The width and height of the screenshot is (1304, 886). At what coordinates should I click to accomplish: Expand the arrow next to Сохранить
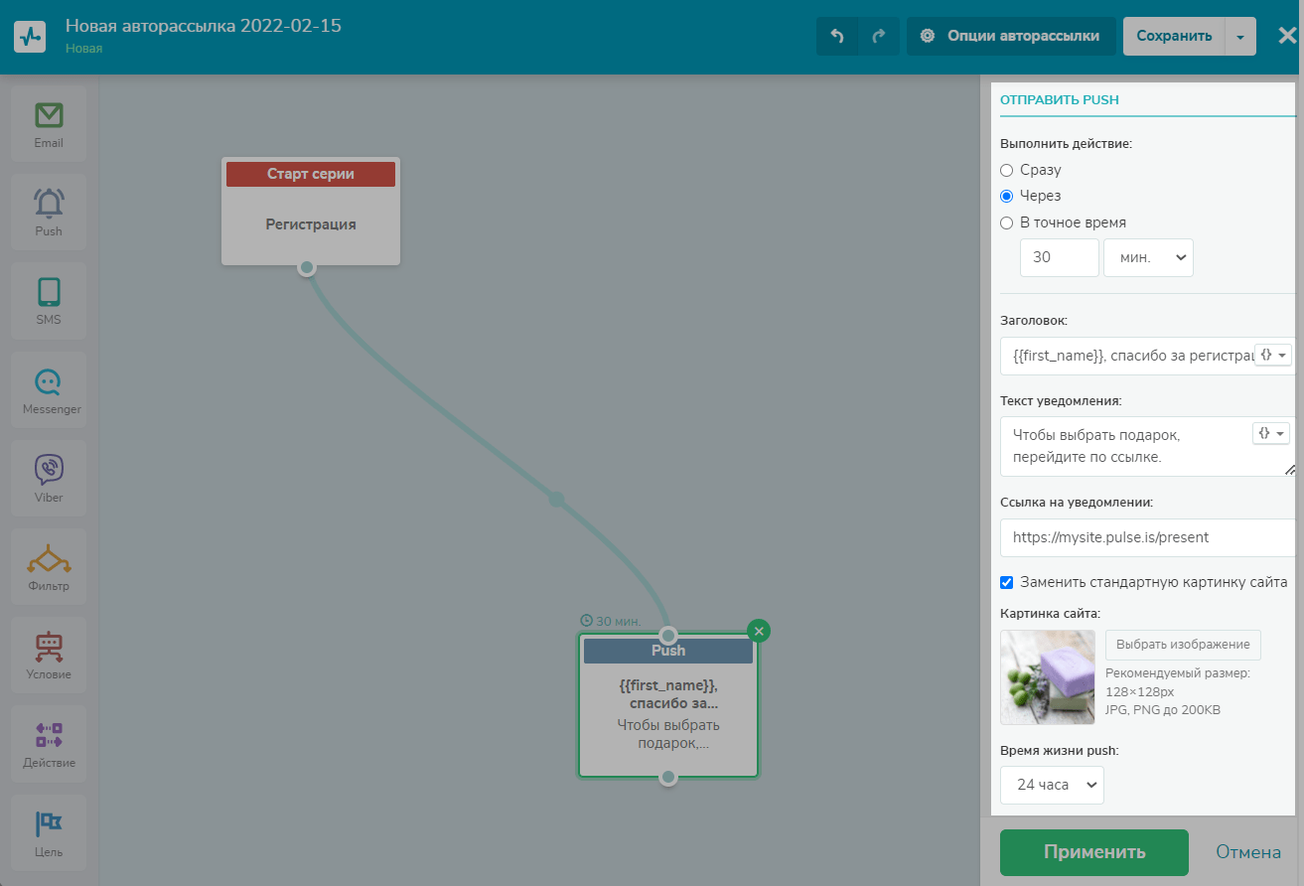(x=1240, y=36)
